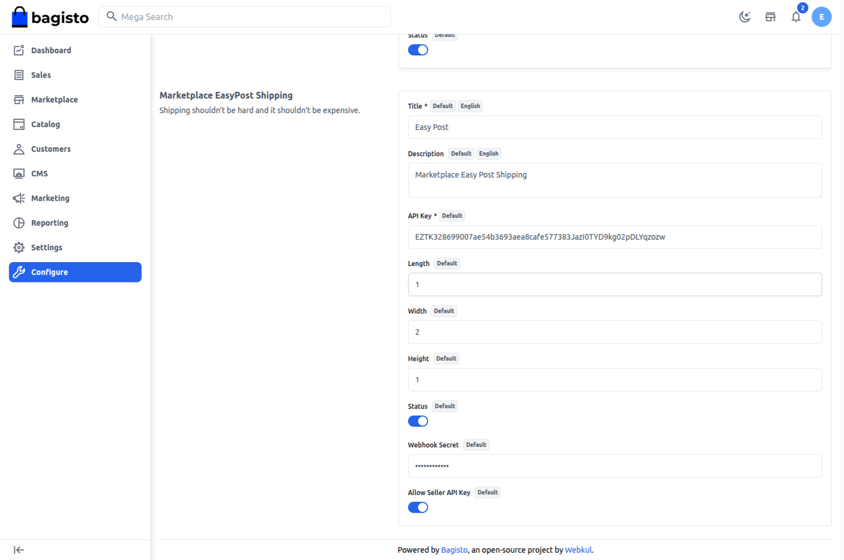Click the Mega Search magnifier icon
The width and height of the screenshot is (844, 560).
111,16
